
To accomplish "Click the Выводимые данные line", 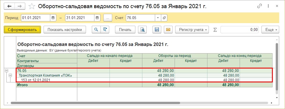I will pos(59,50).
